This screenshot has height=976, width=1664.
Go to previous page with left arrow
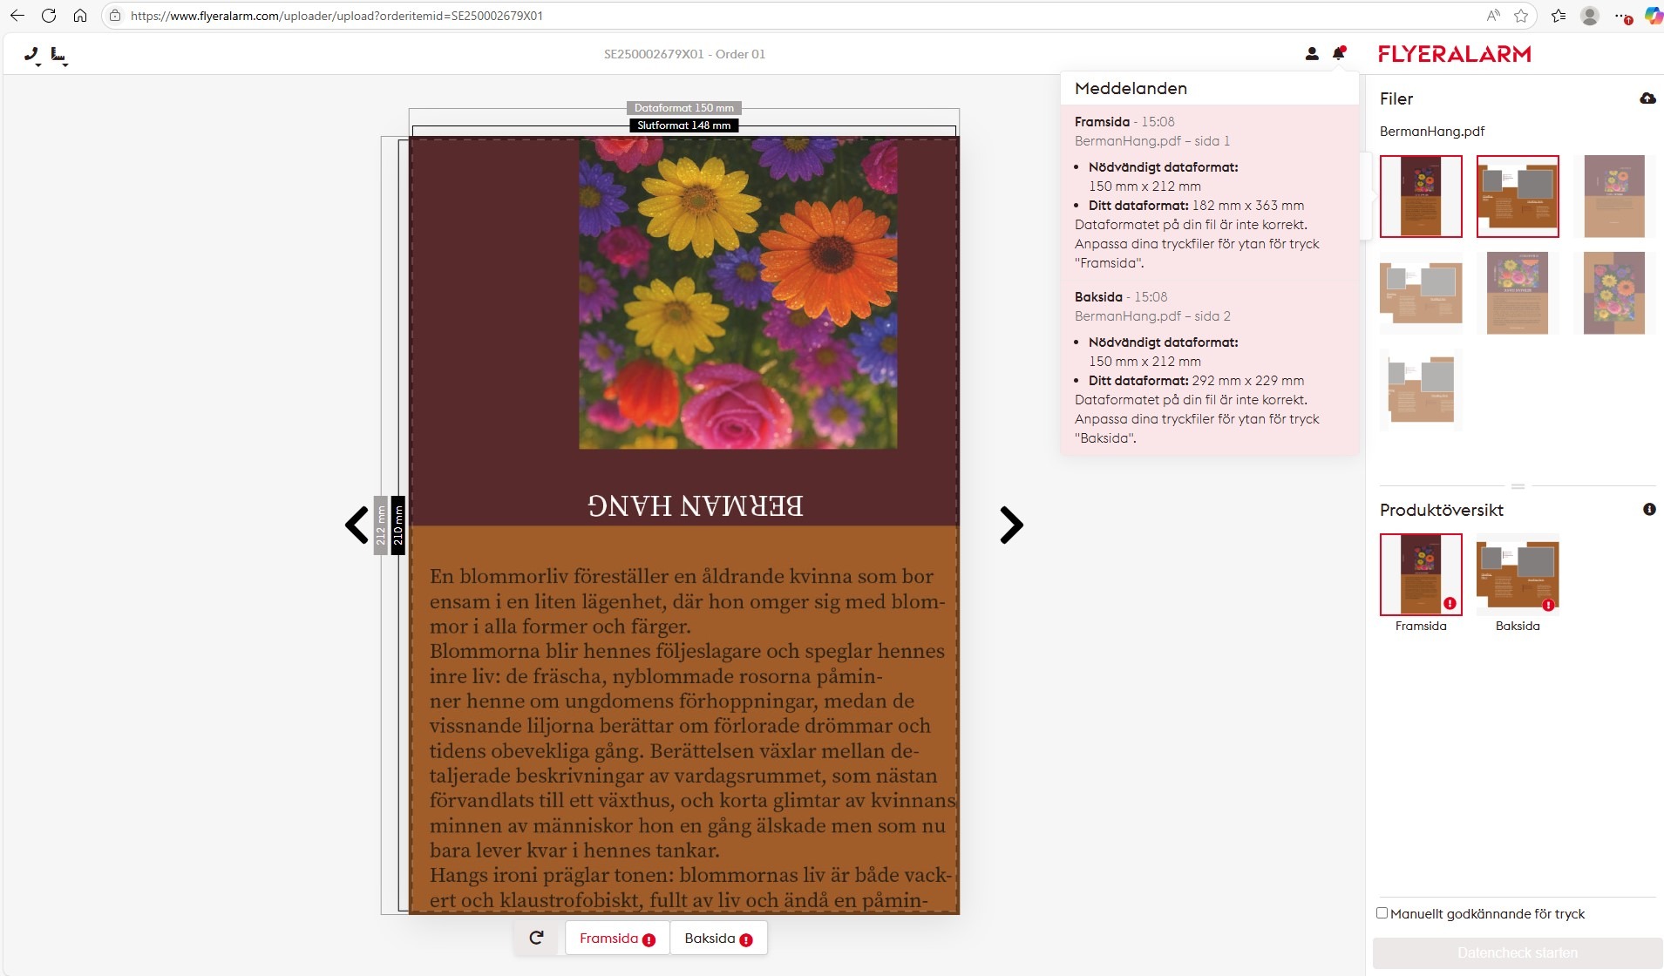(x=357, y=525)
